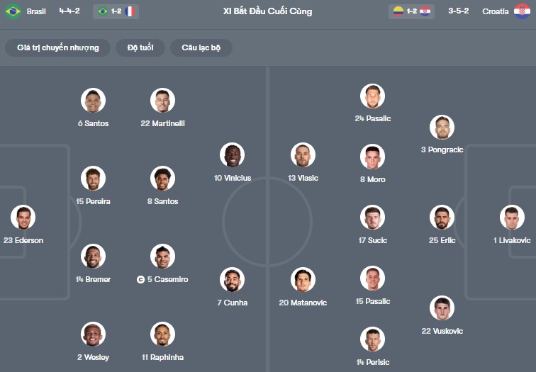The width and height of the screenshot is (536, 372).
Task: Click Livakovic goalkeeper avatar
Action: pyautogui.click(x=512, y=218)
